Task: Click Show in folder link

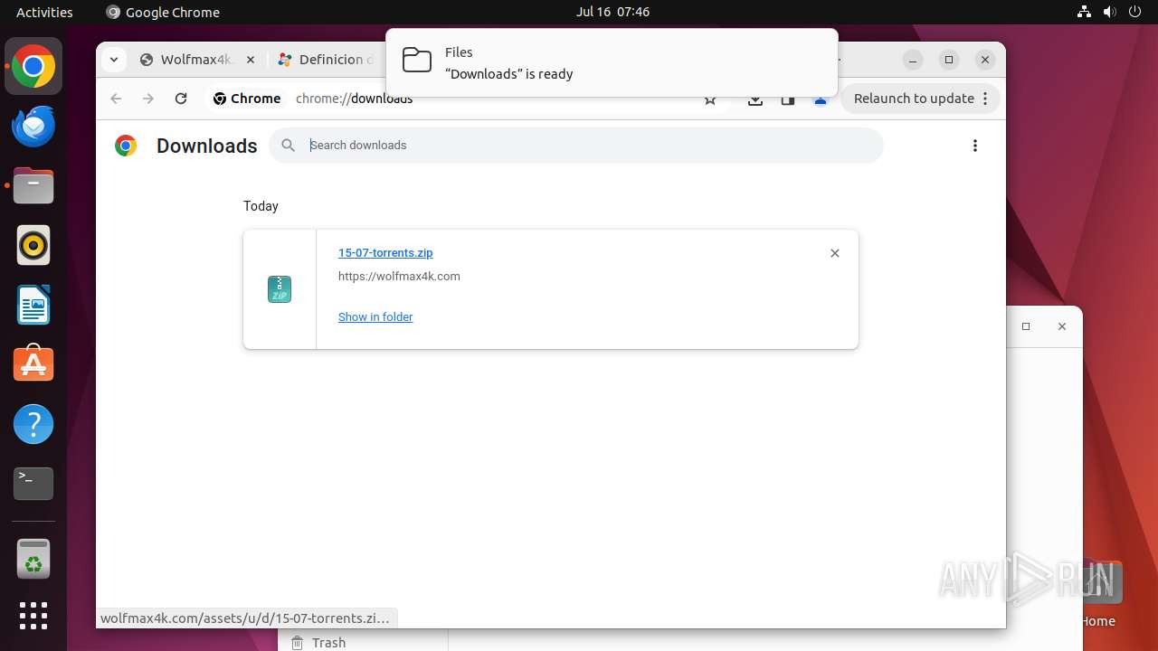Action: coord(375,317)
